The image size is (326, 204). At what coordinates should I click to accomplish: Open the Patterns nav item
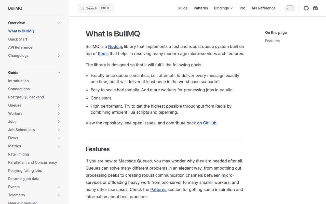pos(201,8)
